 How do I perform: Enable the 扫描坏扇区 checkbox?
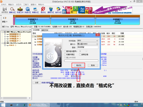point(65,55)
